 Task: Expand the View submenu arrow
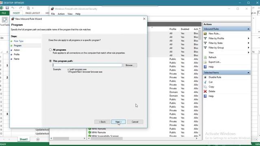pos(248,52)
